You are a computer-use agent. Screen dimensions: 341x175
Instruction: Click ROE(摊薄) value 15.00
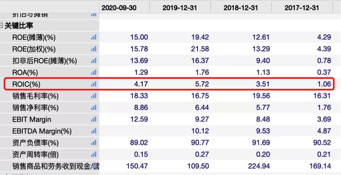click(x=139, y=37)
